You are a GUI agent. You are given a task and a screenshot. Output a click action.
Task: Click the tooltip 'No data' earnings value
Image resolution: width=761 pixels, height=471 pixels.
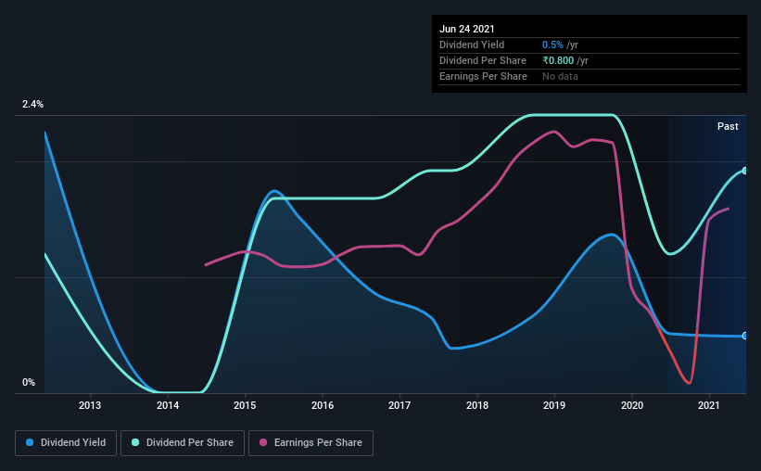tap(560, 76)
